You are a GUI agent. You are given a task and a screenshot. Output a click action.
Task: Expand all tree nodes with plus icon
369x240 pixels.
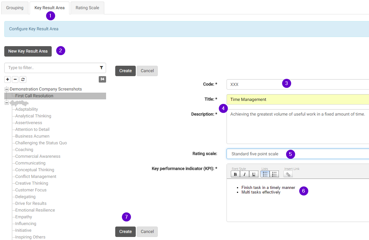click(8, 79)
